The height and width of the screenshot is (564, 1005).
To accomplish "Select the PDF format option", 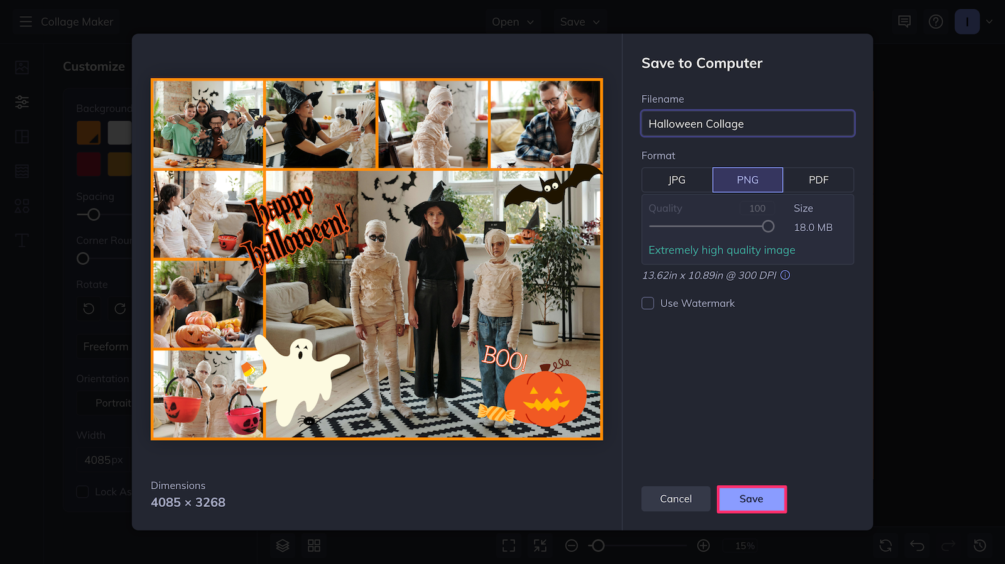I will coord(818,180).
